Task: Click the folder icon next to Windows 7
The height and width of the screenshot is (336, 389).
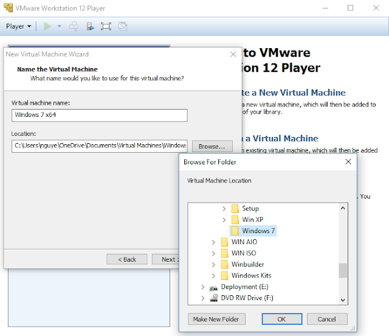Action: coord(235,231)
